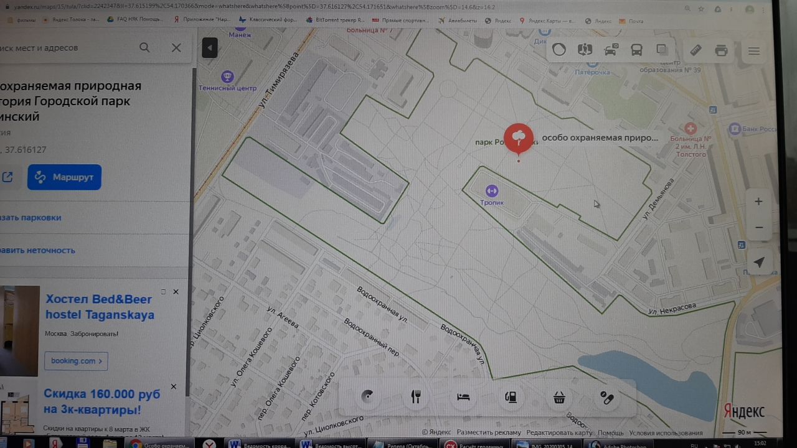Select the gas stations category

pos(511,397)
